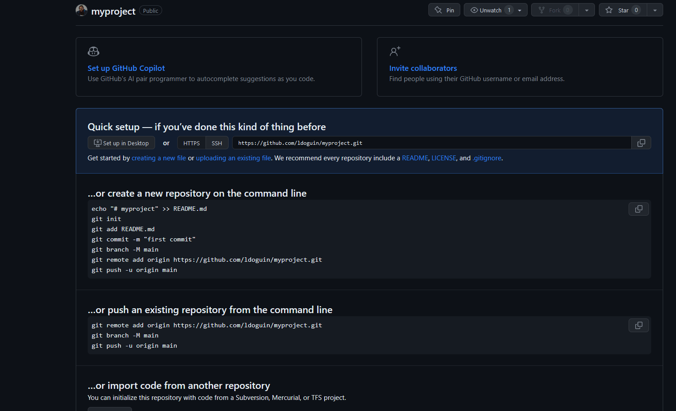Select the HTTPS protocol tab
Viewport: 676px width, 411px height.
pyautogui.click(x=191, y=143)
